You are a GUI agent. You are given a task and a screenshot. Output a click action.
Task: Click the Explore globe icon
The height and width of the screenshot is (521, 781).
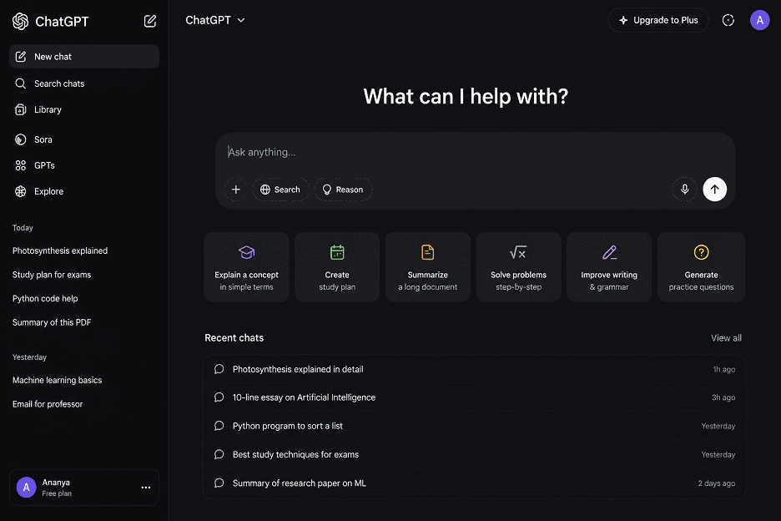click(x=20, y=191)
